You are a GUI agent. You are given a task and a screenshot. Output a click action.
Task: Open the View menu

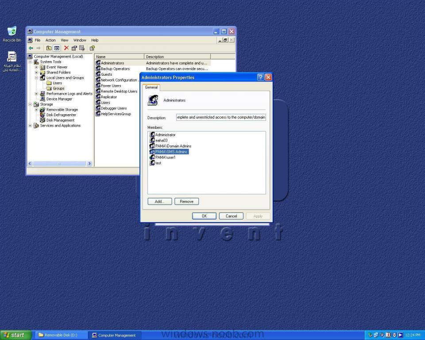point(65,40)
